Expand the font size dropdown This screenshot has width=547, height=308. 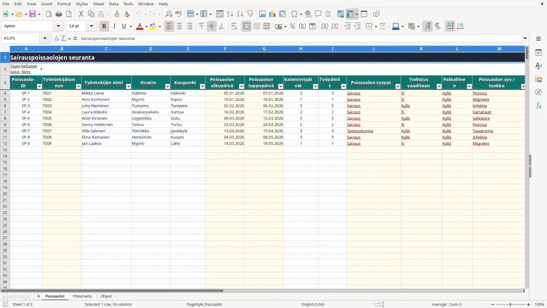coord(92,26)
